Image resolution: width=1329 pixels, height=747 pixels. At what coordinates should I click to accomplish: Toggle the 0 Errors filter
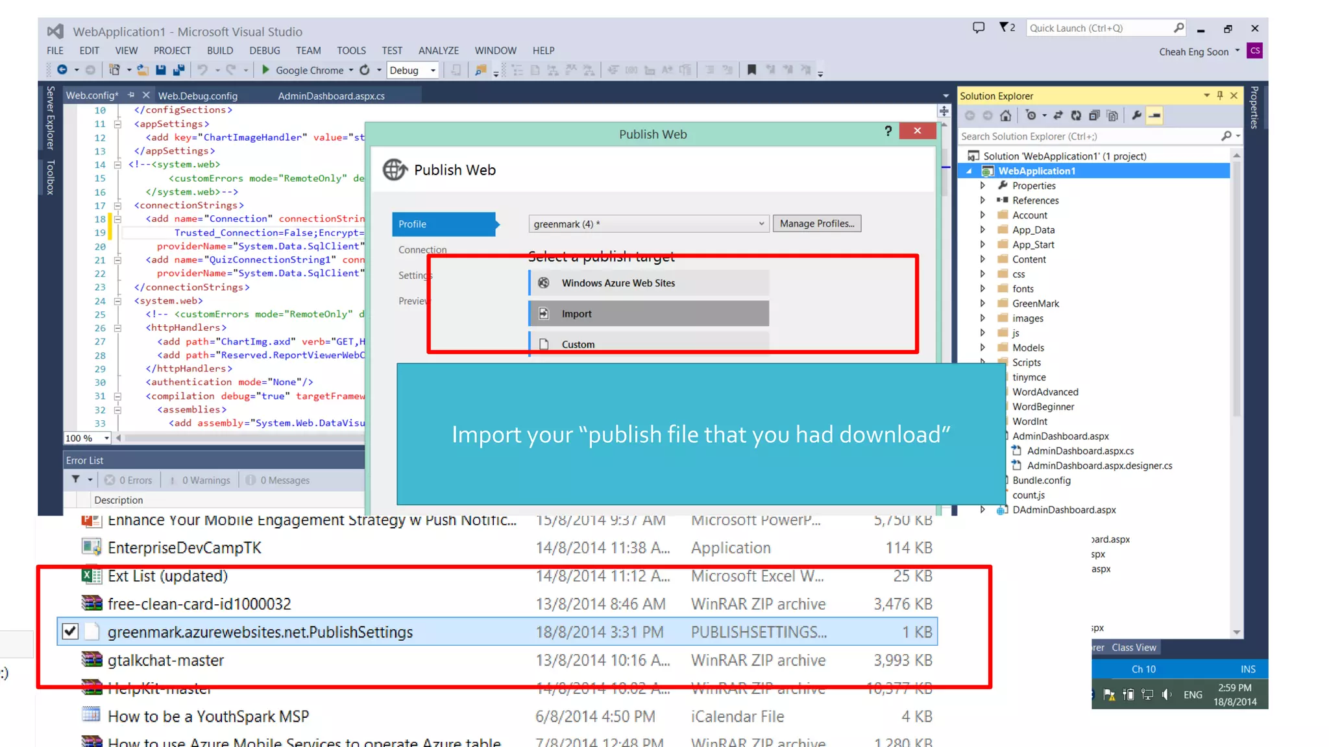point(128,480)
